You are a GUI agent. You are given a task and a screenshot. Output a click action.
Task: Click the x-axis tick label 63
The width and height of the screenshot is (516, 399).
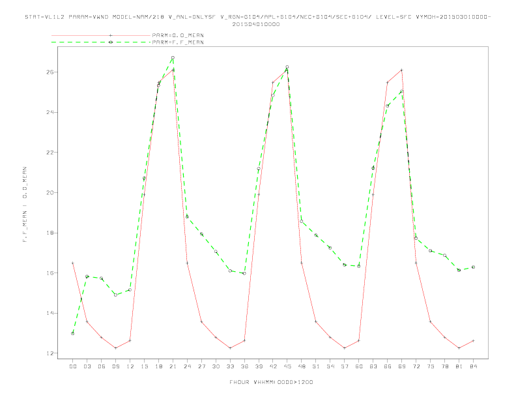click(373, 366)
